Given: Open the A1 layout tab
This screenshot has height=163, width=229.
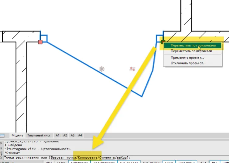Looking at the screenshot, I should coord(58,135).
